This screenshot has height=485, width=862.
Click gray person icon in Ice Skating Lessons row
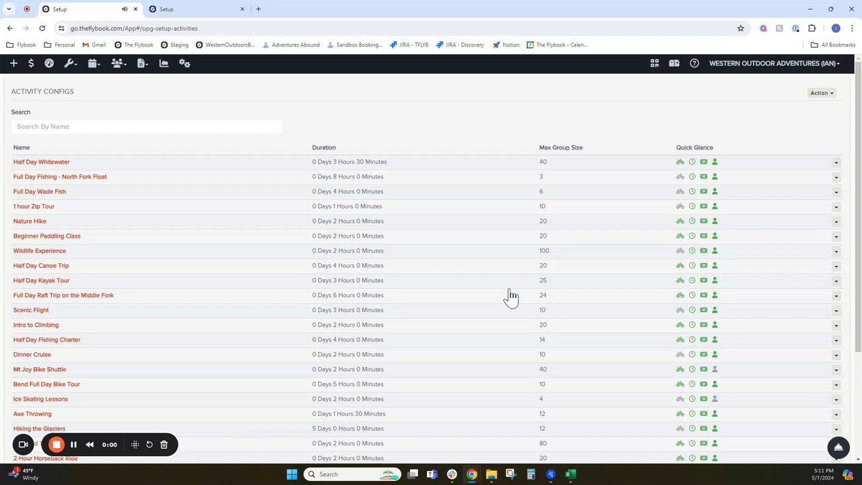(x=715, y=399)
